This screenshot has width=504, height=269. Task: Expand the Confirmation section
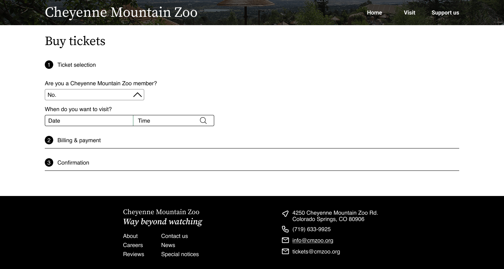pos(252,162)
